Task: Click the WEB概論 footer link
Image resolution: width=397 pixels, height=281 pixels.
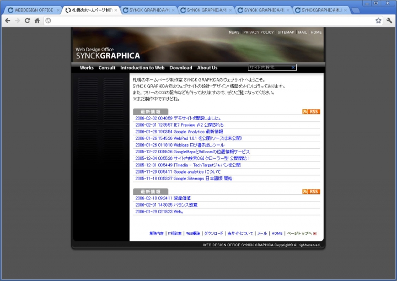Action: [193, 234]
